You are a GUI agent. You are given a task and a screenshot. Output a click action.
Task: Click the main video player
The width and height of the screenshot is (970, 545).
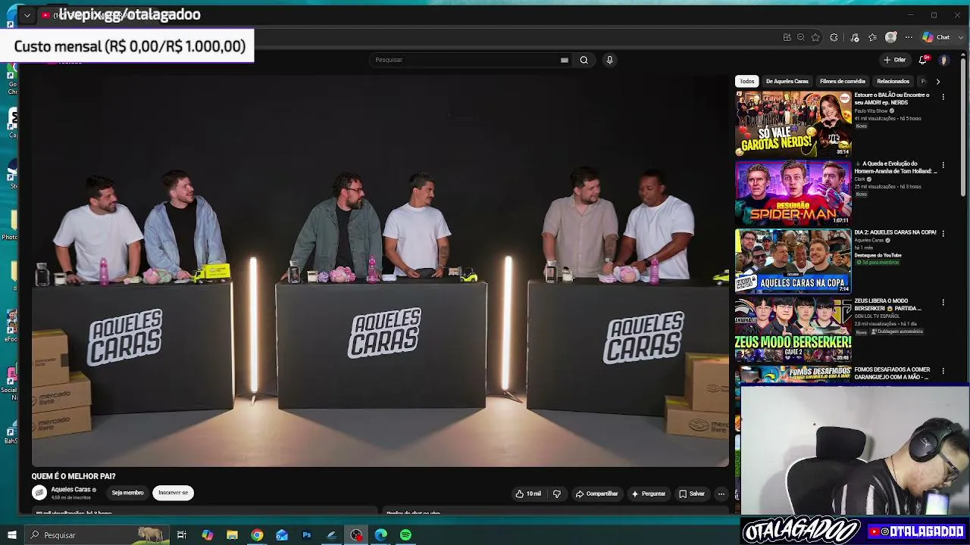click(380, 270)
